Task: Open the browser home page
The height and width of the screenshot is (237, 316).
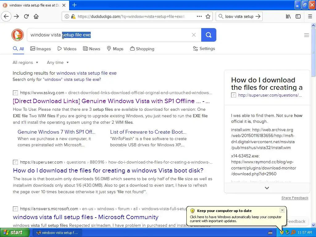Action: coord(36,16)
